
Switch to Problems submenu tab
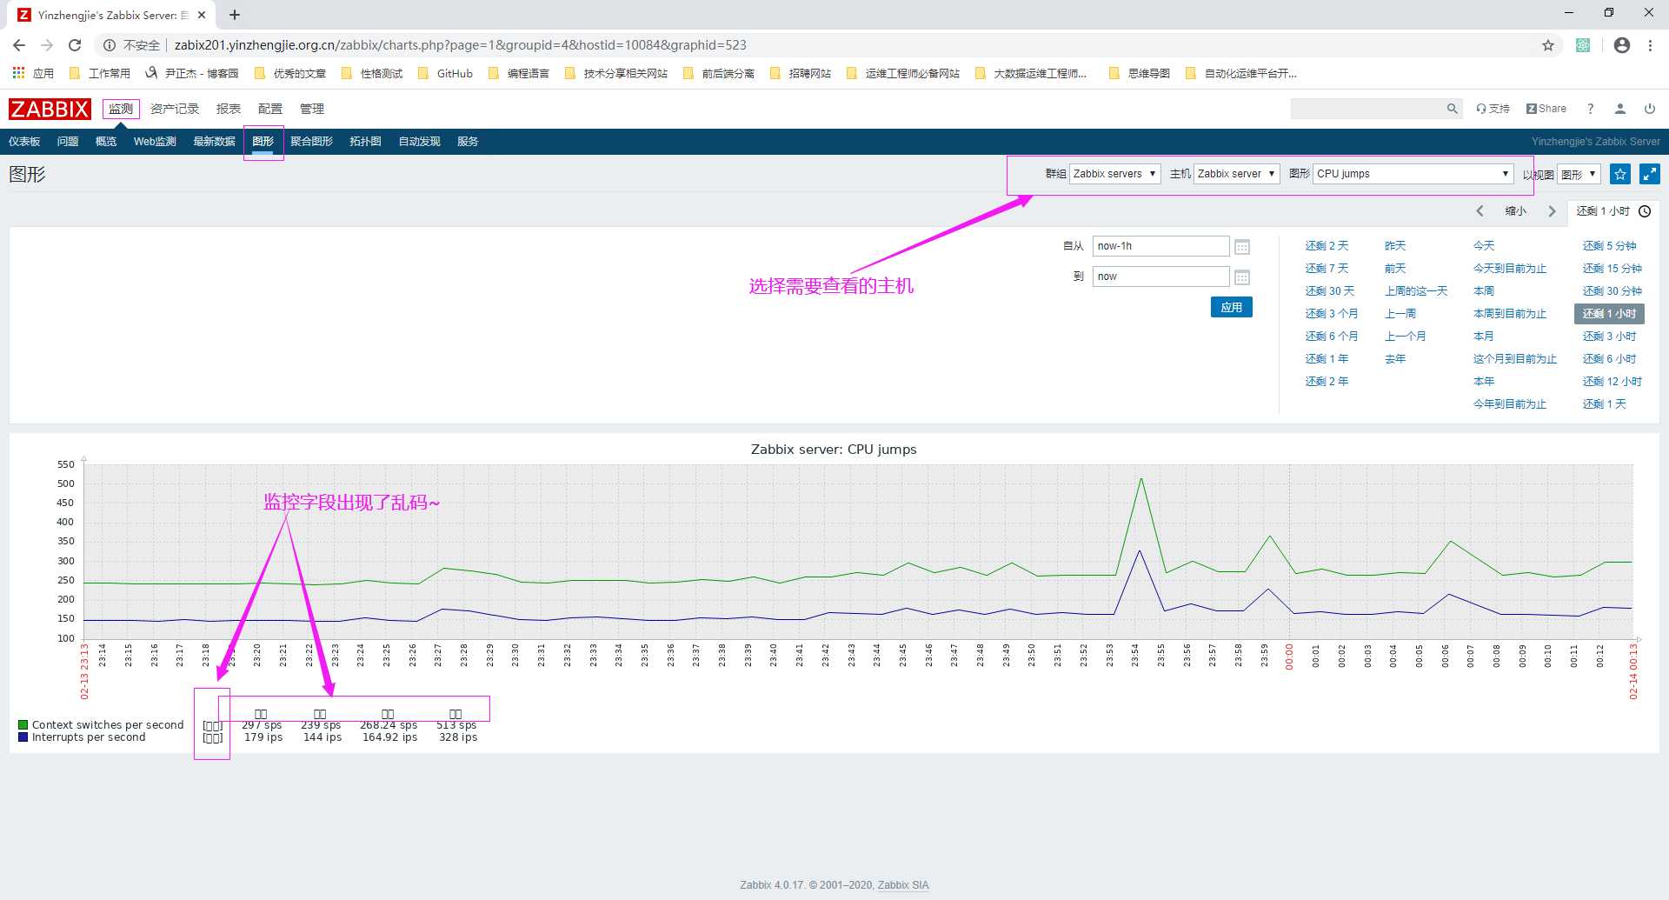point(68,142)
